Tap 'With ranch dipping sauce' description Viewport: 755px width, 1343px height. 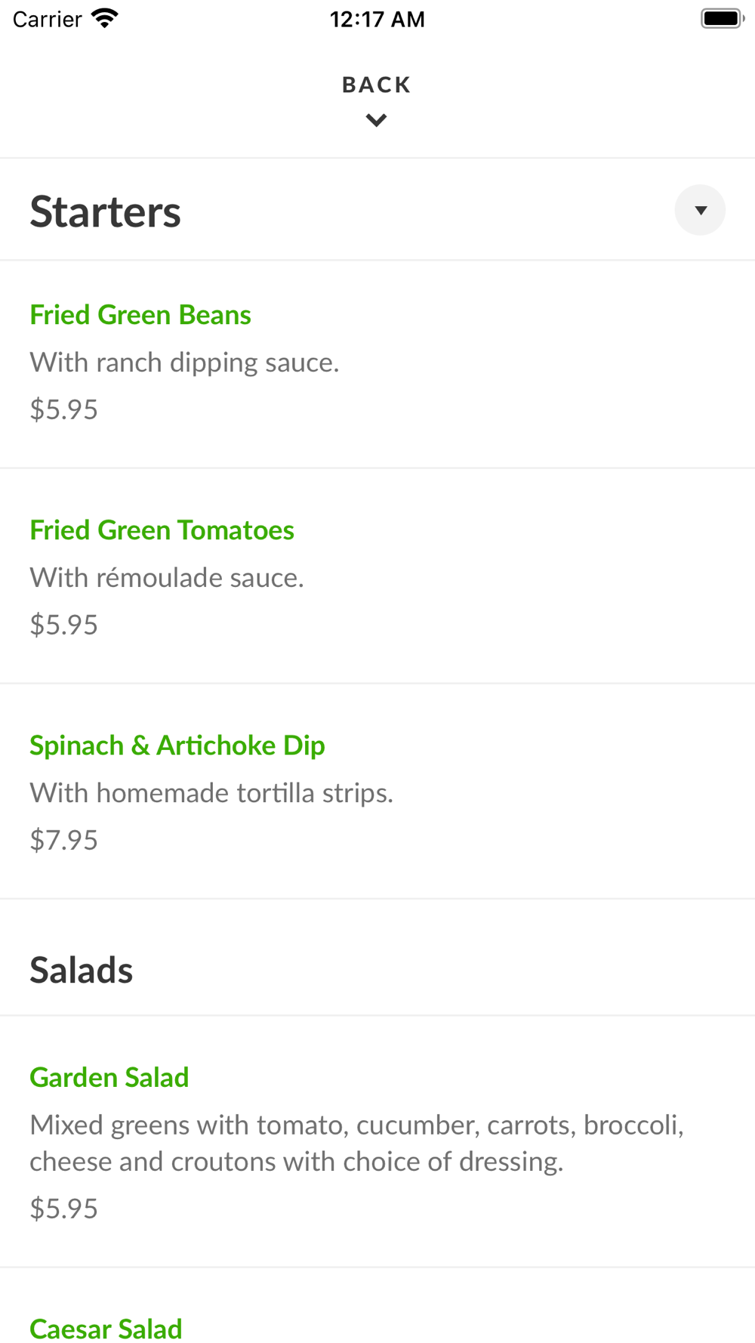point(184,363)
